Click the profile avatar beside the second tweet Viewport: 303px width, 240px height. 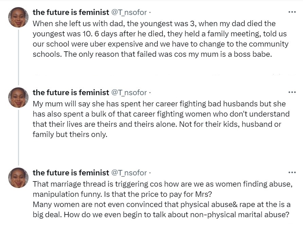pyautogui.click(x=18, y=98)
